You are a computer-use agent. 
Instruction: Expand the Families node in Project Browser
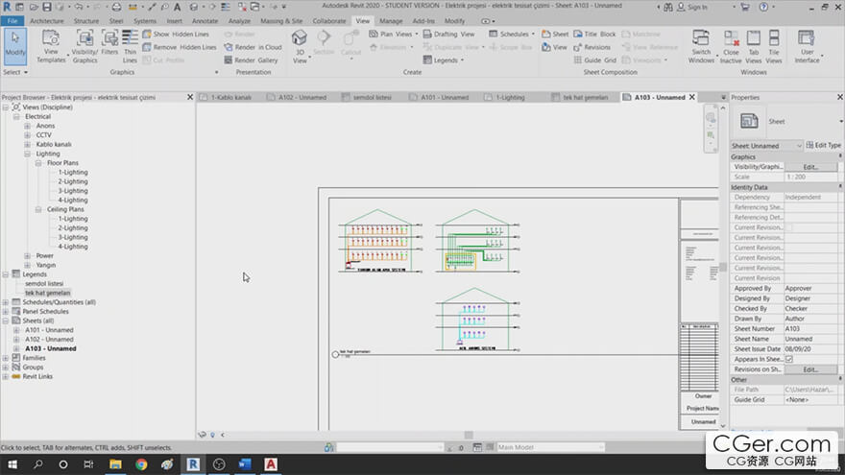point(6,358)
